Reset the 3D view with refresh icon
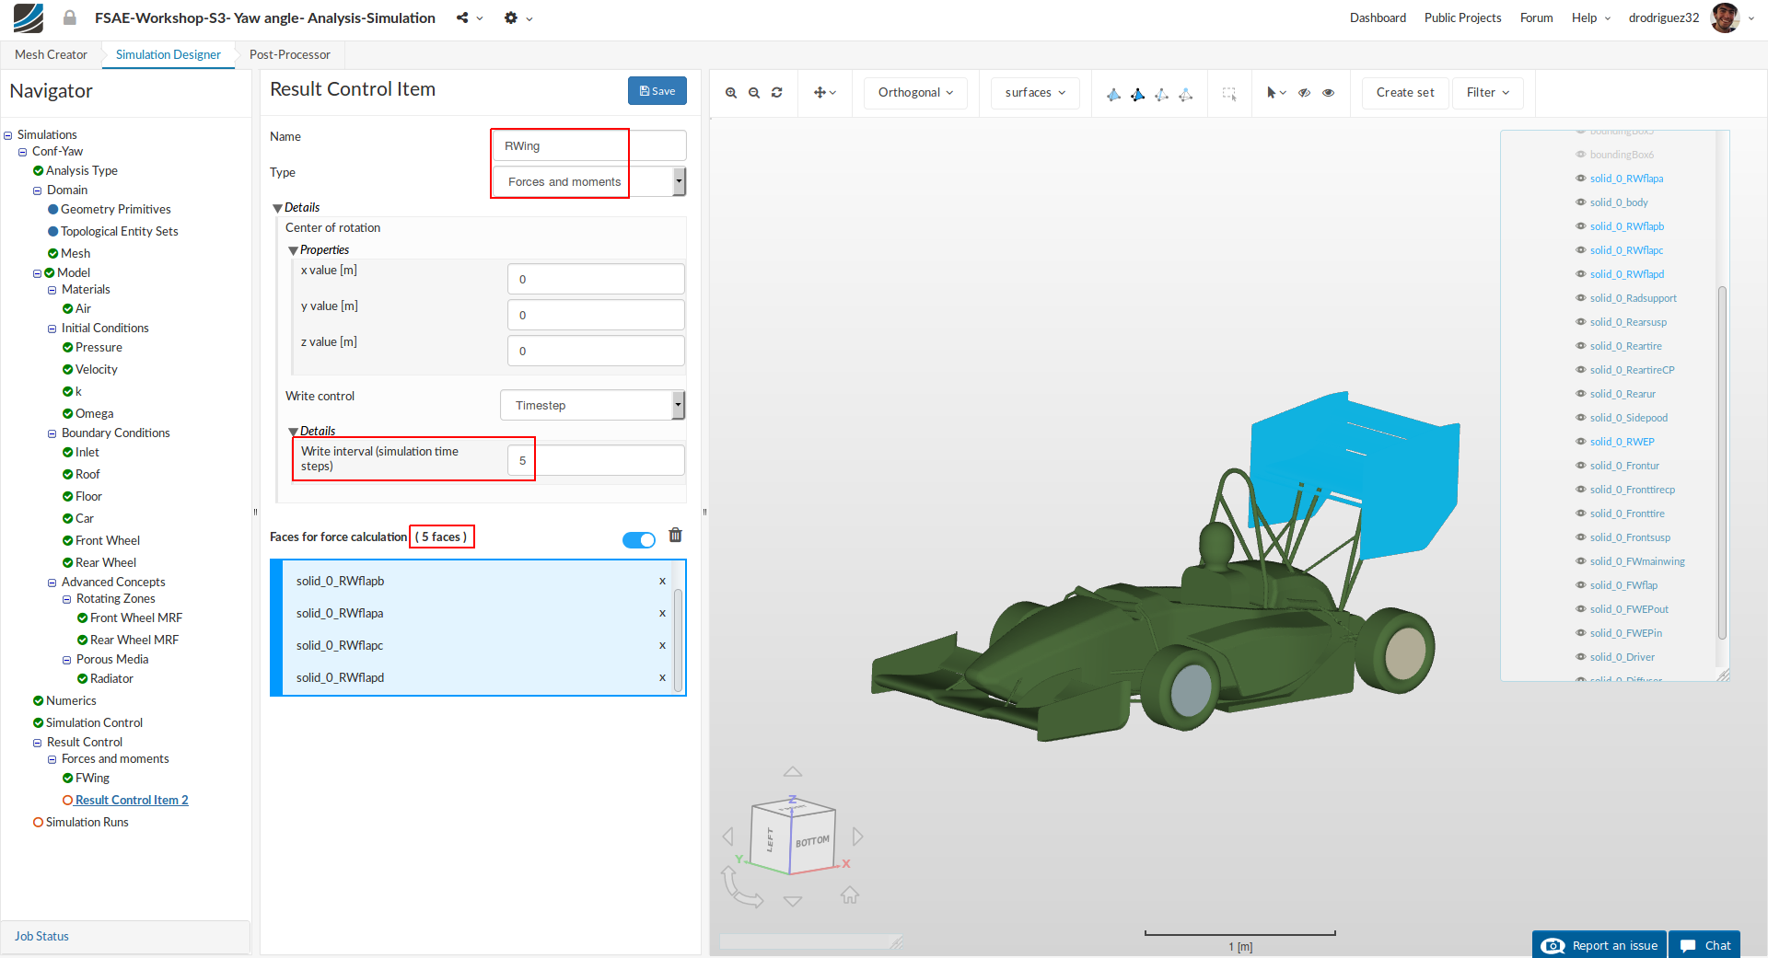The height and width of the screenshot is (958, 1768). pyautogui.click(x=777, y=93)
